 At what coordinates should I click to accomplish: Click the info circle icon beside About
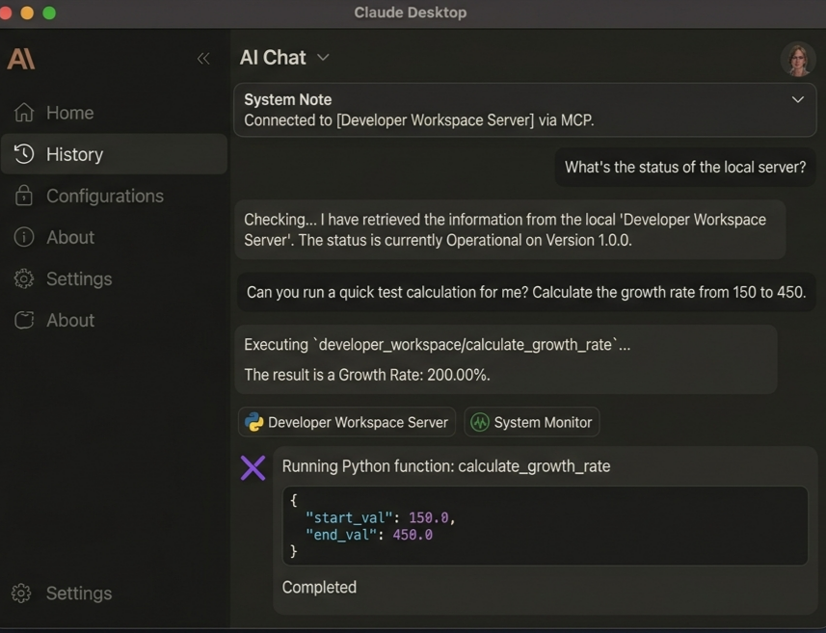24,237
